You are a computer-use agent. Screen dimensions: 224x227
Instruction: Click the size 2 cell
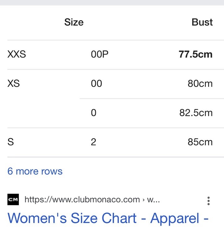pos(94,142)
